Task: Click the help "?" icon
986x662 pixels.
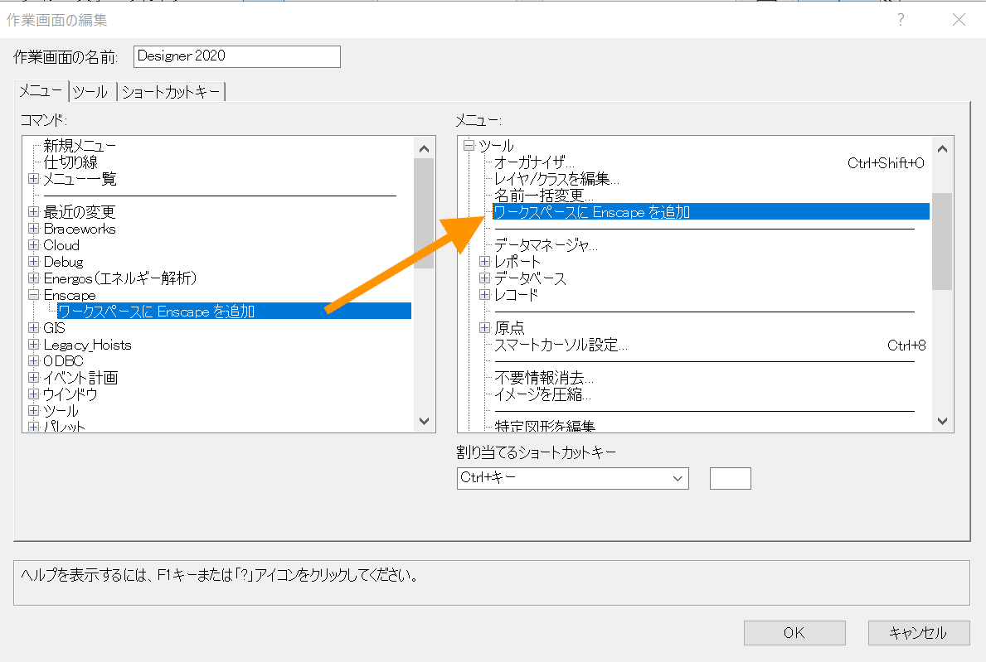Action: (x=901, y=19)
